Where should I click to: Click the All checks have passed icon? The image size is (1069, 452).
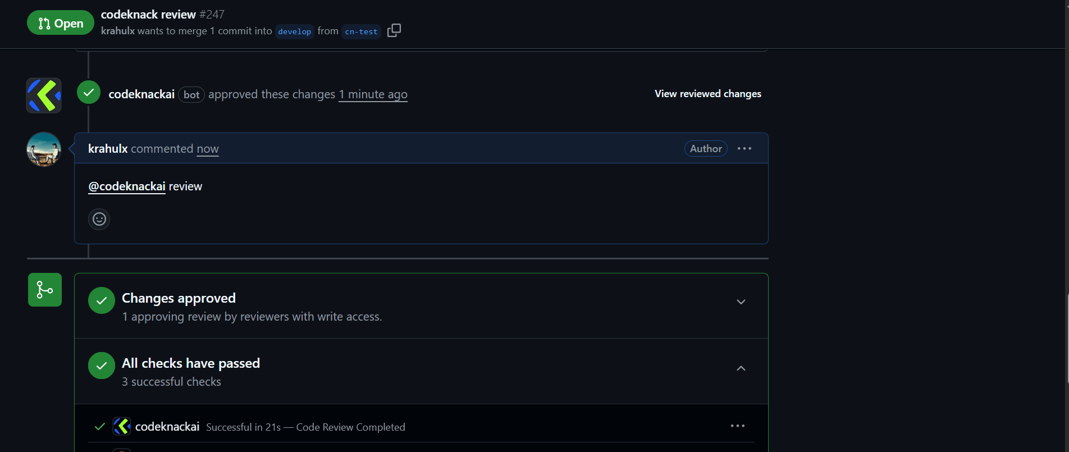(102, 366)
